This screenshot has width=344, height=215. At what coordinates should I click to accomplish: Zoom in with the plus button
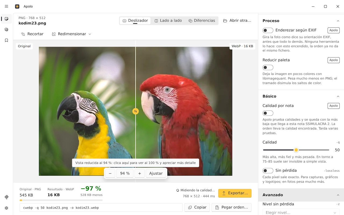(x=139, y=173)
